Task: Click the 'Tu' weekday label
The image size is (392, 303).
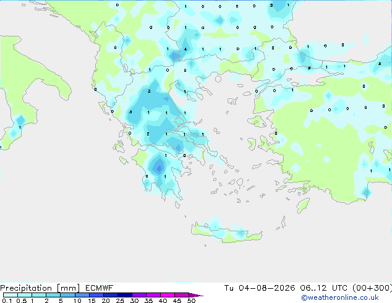Action: (229, 288)
